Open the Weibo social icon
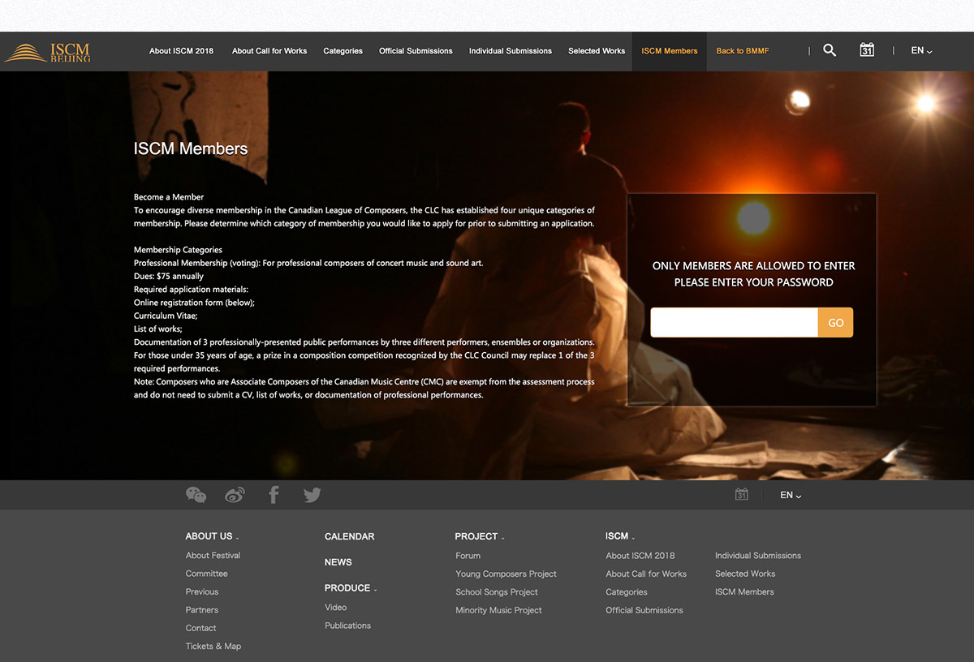The width and height of the screenshot is (974, 662). coord(235,495)
